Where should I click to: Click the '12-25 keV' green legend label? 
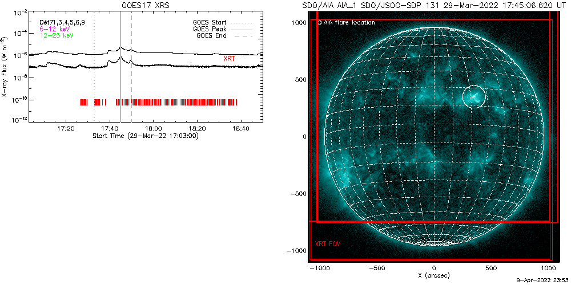[x=57, y=35]
